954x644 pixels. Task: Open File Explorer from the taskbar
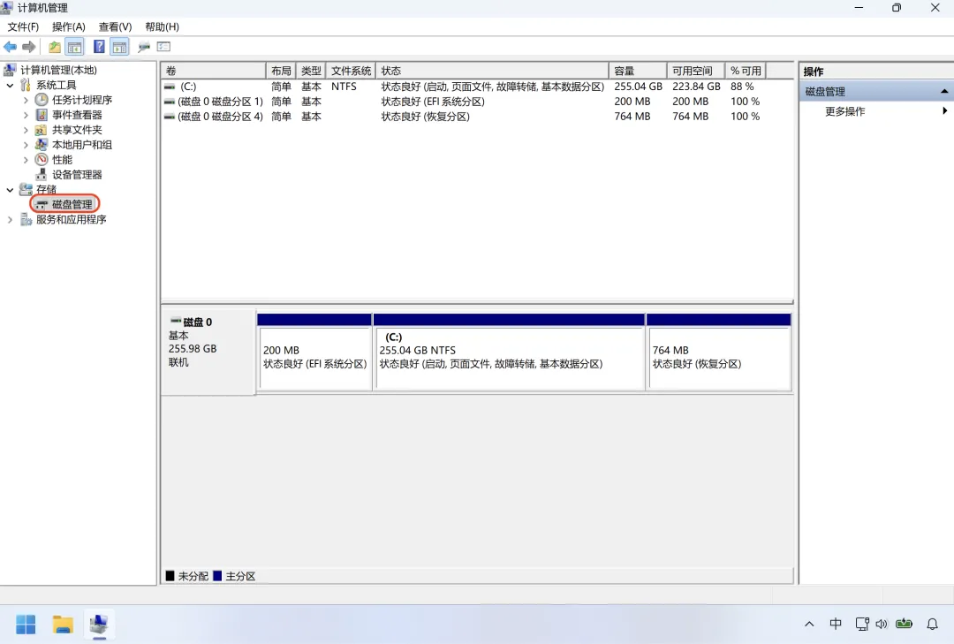61,625
